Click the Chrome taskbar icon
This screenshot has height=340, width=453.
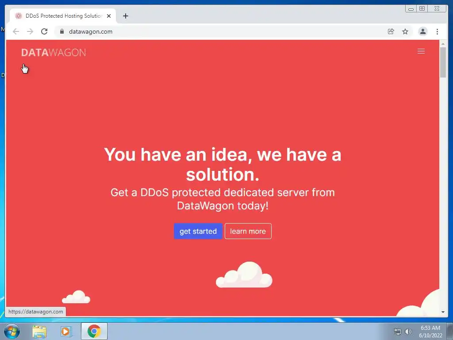(94, 331)
